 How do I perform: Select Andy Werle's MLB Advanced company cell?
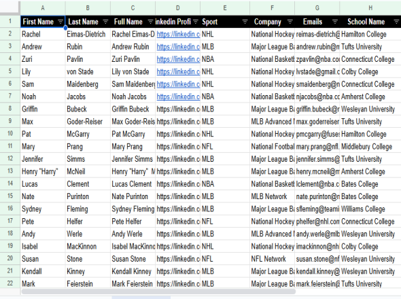click(x=272, y=234)
